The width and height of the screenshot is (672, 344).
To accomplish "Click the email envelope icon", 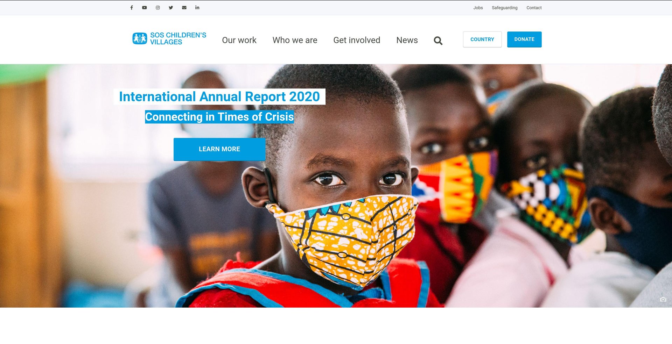I will (184, 7).
